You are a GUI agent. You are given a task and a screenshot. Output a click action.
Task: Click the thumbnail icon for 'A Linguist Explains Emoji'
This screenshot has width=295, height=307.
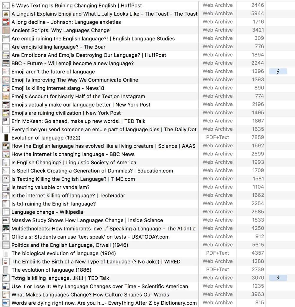(x=6, y=14)
